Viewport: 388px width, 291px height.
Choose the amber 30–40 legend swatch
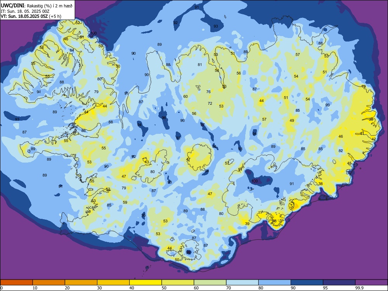pyautogui.click(x=113, y=282)
